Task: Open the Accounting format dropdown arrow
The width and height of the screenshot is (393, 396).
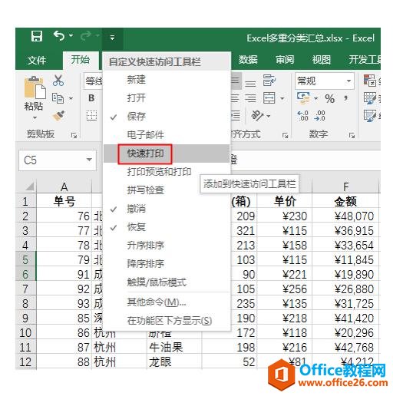Action: point(315,98)
